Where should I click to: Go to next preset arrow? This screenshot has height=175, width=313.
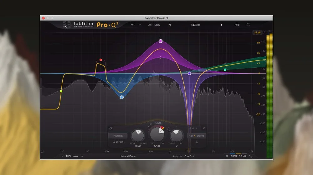pos(222,25)
